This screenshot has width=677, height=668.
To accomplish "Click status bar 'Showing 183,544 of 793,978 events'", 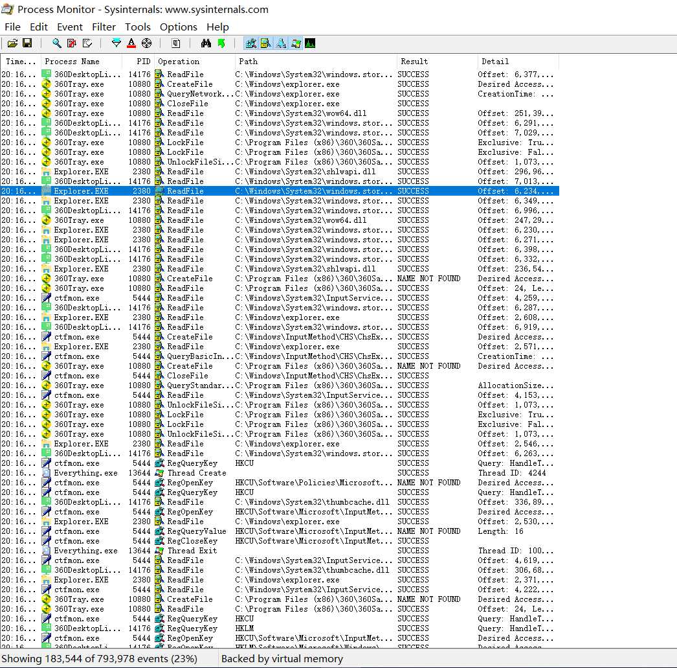I will pyautogui.click(x=99, y=658).
